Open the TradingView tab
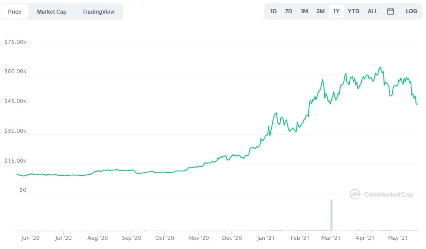The width and height of the screenshot is (426, 249). point(99,12)
